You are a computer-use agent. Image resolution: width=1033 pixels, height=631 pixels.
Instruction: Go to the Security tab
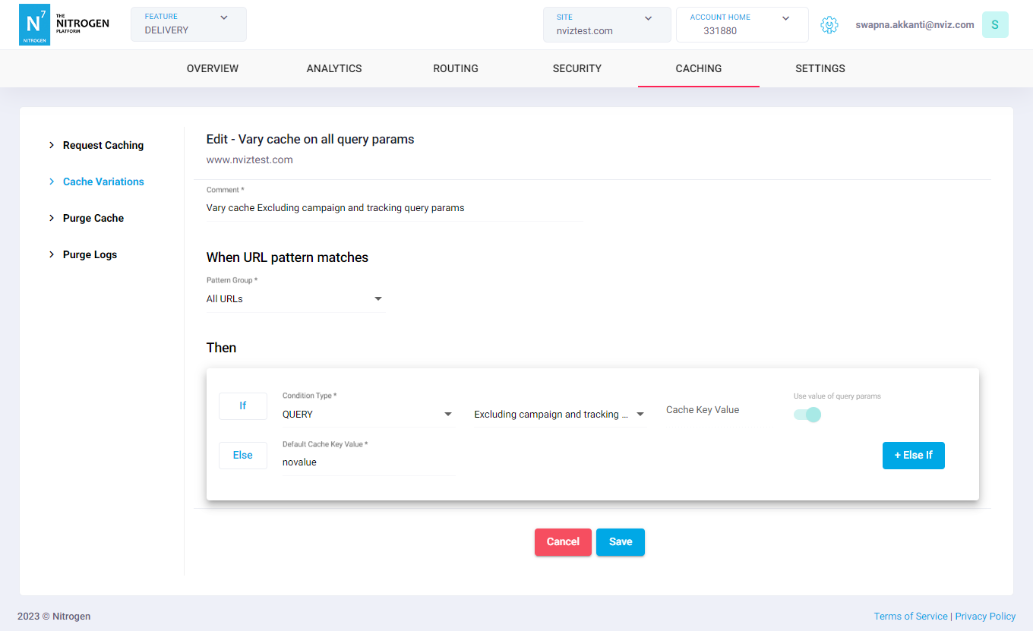pyautogui.click(x=577, y=68)
